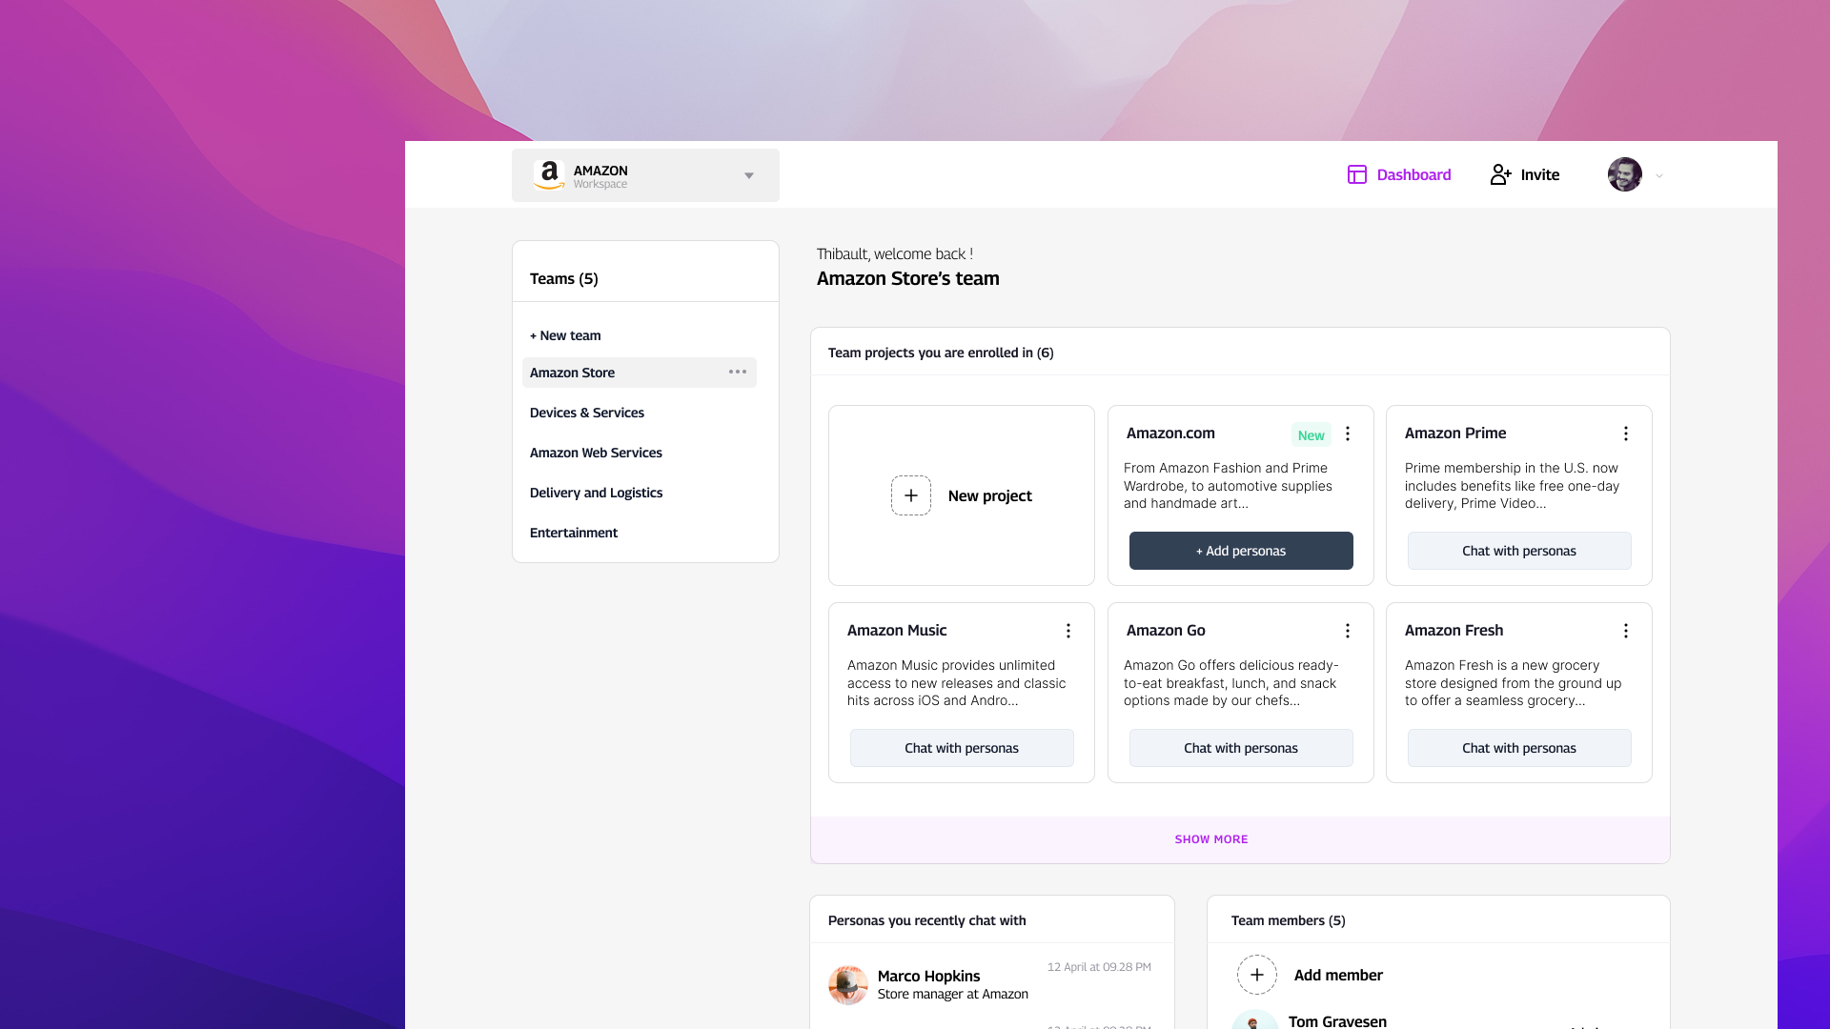This screenshot has height=1029, width=1830.
Task: Select the Entertainment team
Action: coord(574,533)
